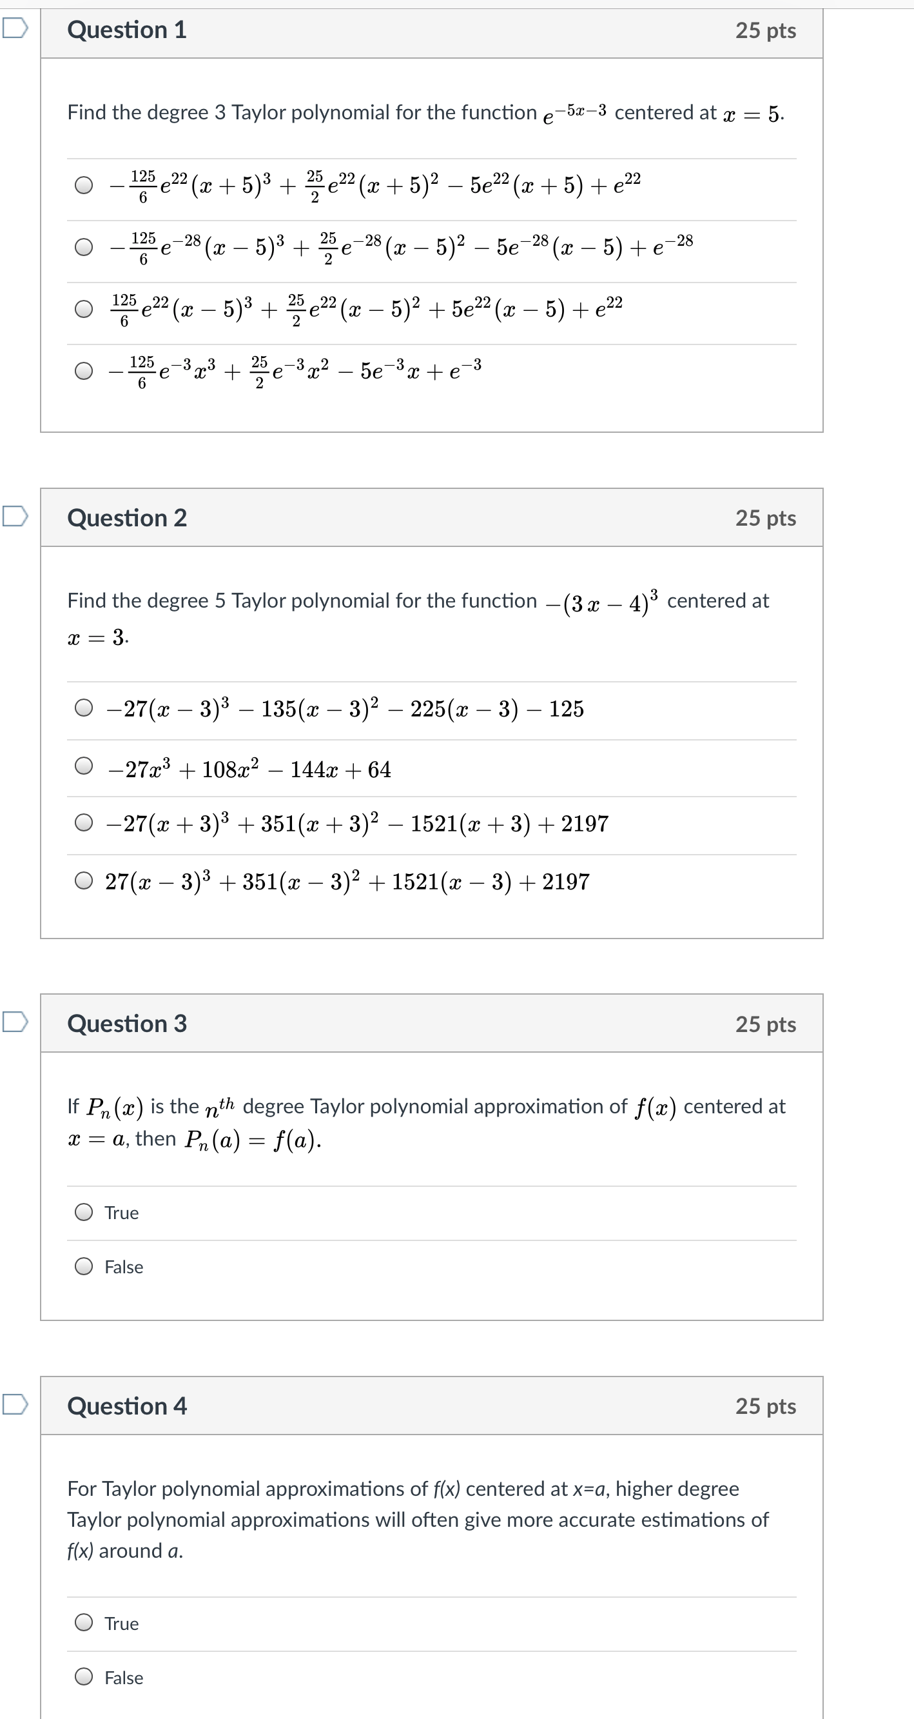Mark Question 3 as True

[x=84, y=1212]
